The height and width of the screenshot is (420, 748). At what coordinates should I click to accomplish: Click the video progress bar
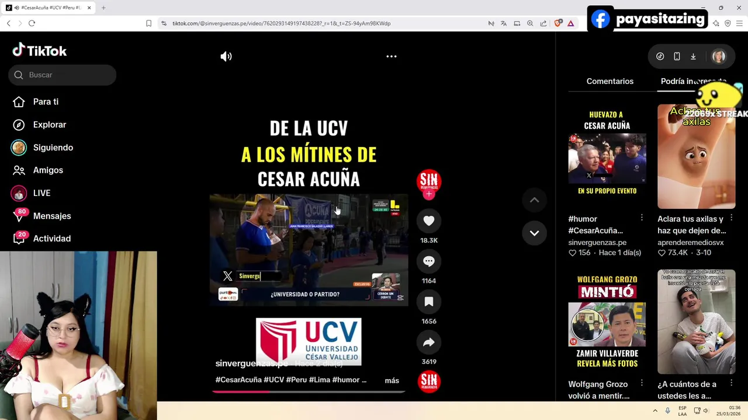(x=309, y=392)
